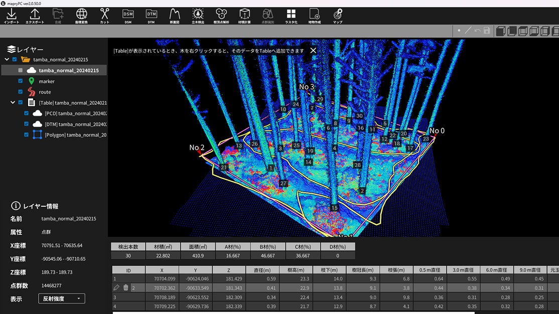559x314 pixels.
Task: Select the カット (Cut) scissors tool
Action: pos(104,15)
